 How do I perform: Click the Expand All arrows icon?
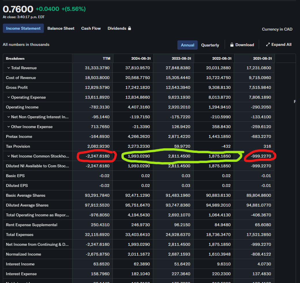[x=268, y=44]
